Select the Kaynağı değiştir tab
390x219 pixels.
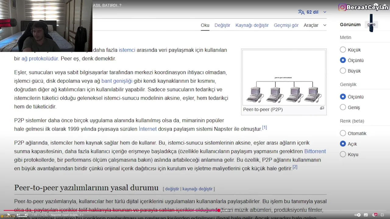click(x=252, y=25)
